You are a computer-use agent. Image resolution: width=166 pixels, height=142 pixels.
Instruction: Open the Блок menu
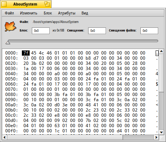(48, 13)
